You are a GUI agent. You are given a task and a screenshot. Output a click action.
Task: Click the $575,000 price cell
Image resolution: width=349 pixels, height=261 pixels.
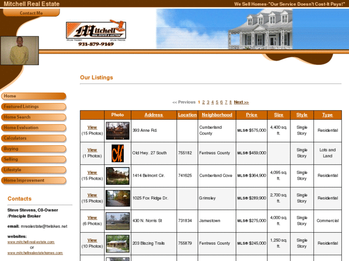[252, 130]
